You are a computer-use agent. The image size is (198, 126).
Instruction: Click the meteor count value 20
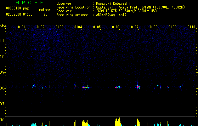tap(46, 14)
